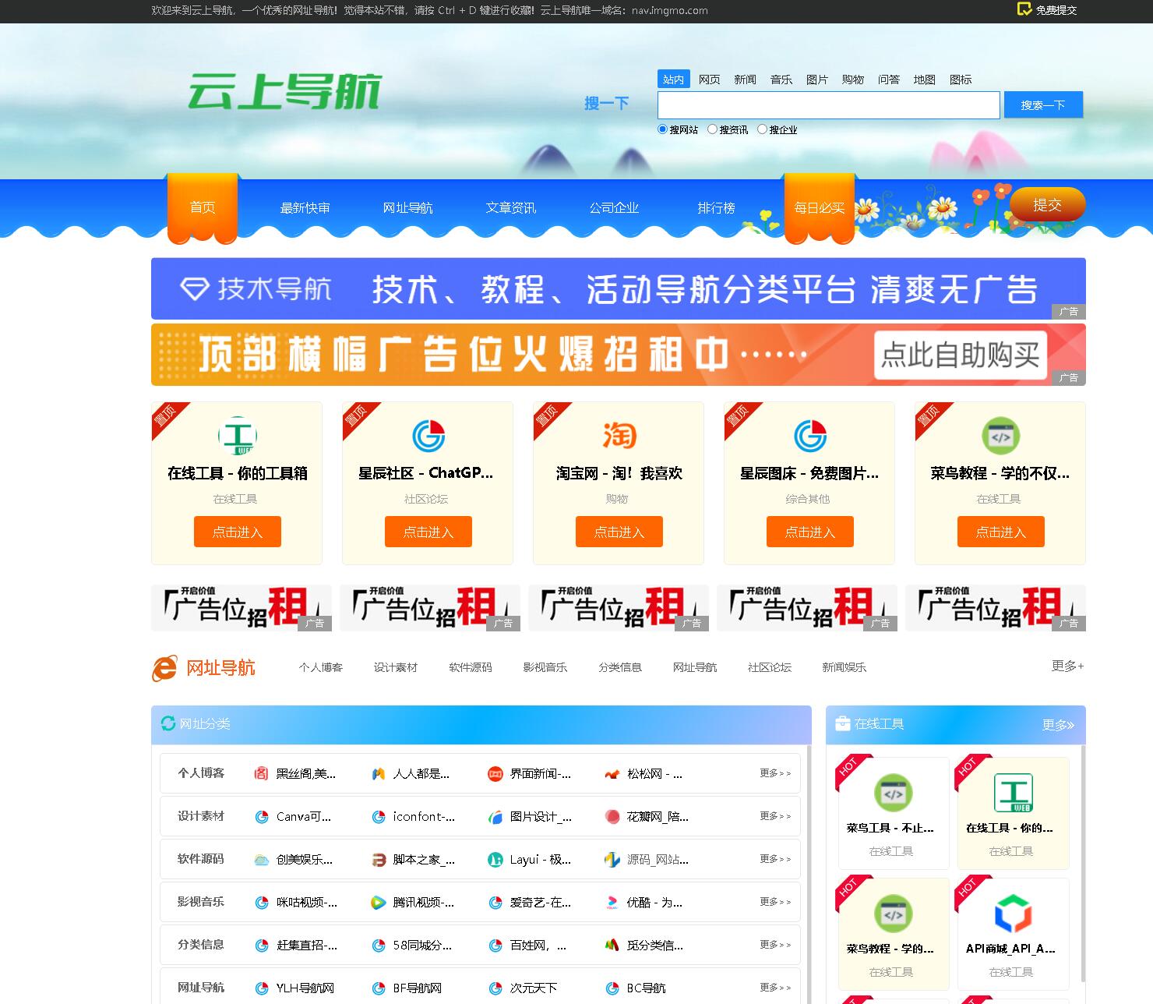Image resolution: width=1153 pixels, height=1004 pixels.
Task: Click the 觅分类信息 favicon
Action: (612, 945)
